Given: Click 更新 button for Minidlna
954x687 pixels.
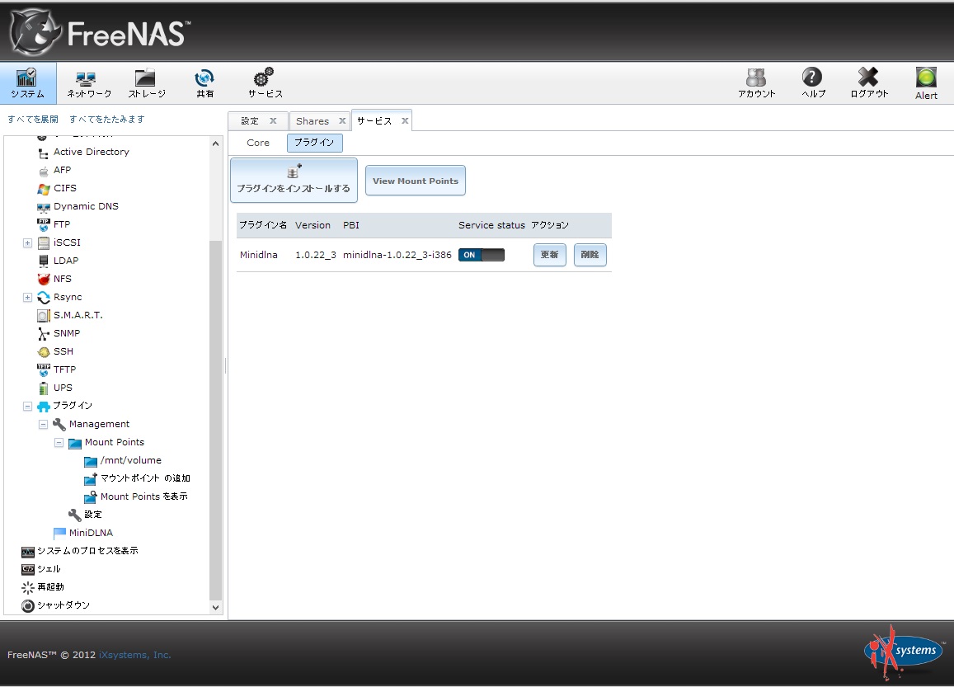Looking at the screenshot, I should point(550,255).
